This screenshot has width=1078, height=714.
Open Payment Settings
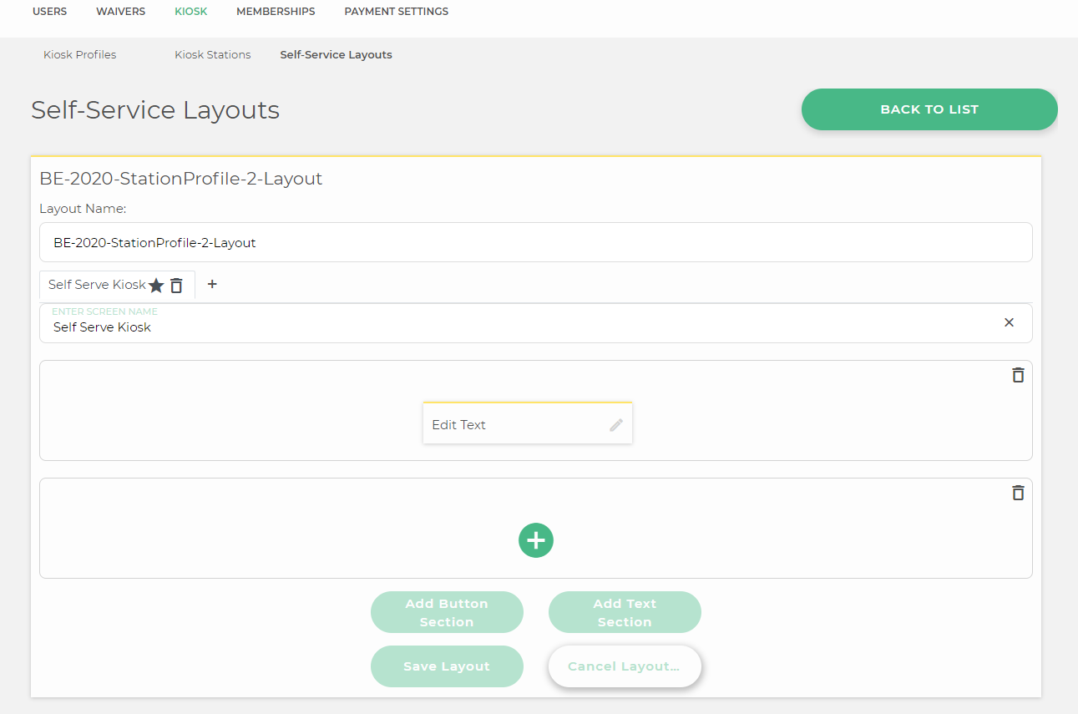point(397,12)
